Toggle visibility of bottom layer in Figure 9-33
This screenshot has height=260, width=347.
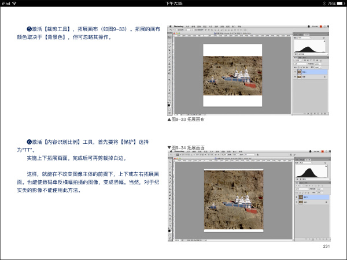[296, 76]
